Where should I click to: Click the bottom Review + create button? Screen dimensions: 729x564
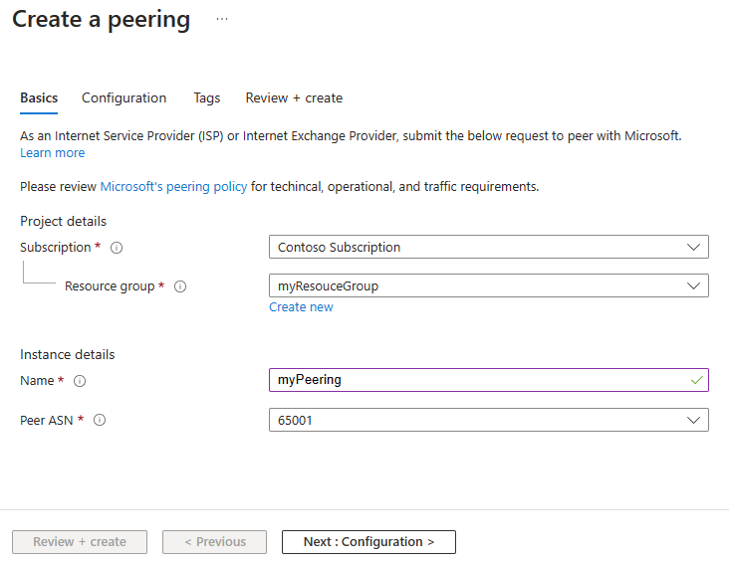coord(80,542)
